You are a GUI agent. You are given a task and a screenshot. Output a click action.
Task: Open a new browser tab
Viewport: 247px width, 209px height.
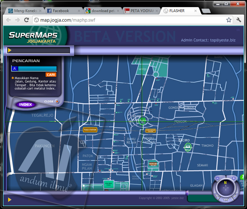[206, 11]
